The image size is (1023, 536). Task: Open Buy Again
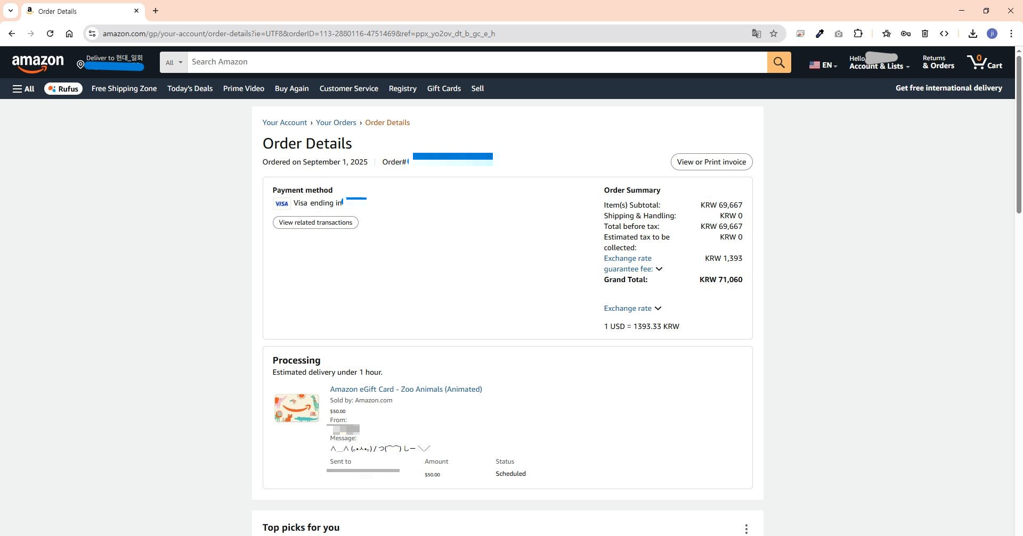pyautogui.click(x=291, y=89)
